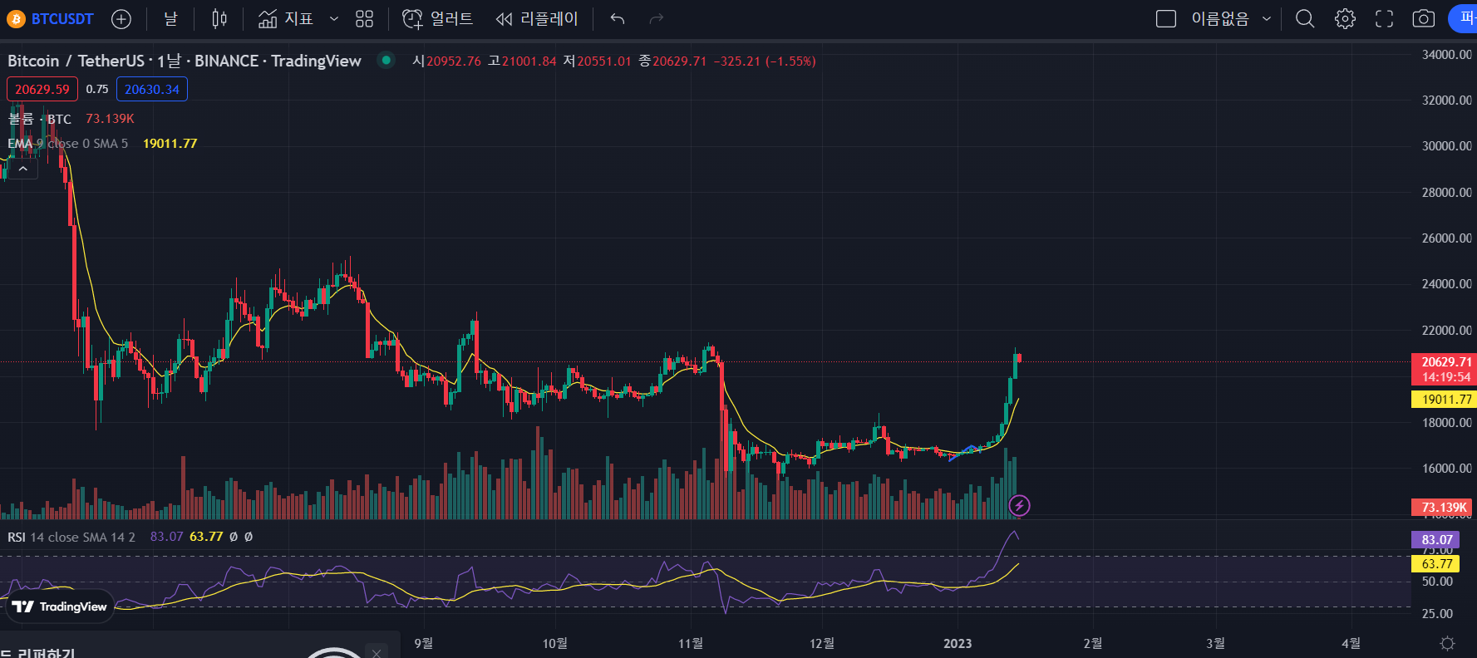The image size is (1477, 658).
Task: Expand the layout management chevron
Action: 1267,18
